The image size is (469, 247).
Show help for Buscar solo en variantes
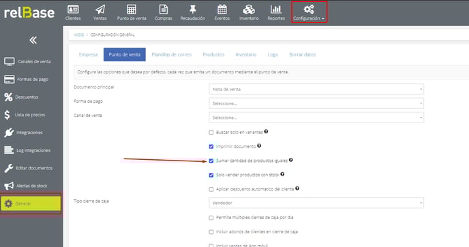(266, 131)
